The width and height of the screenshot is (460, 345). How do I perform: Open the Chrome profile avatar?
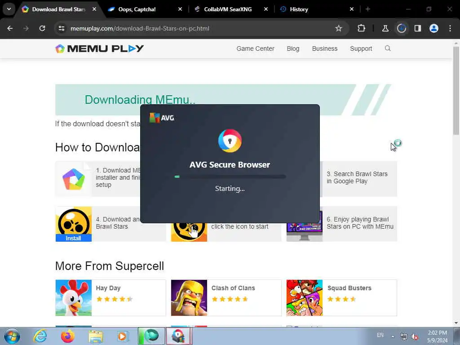click(x=434, y=28)
